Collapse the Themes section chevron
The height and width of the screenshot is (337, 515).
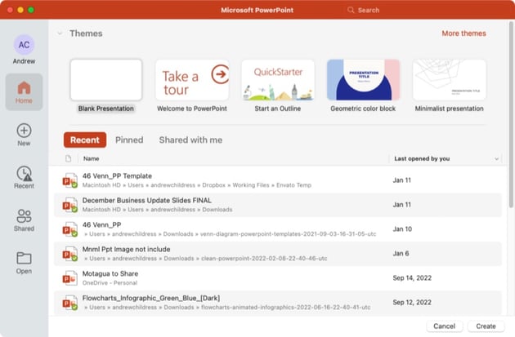pos(60,33)
